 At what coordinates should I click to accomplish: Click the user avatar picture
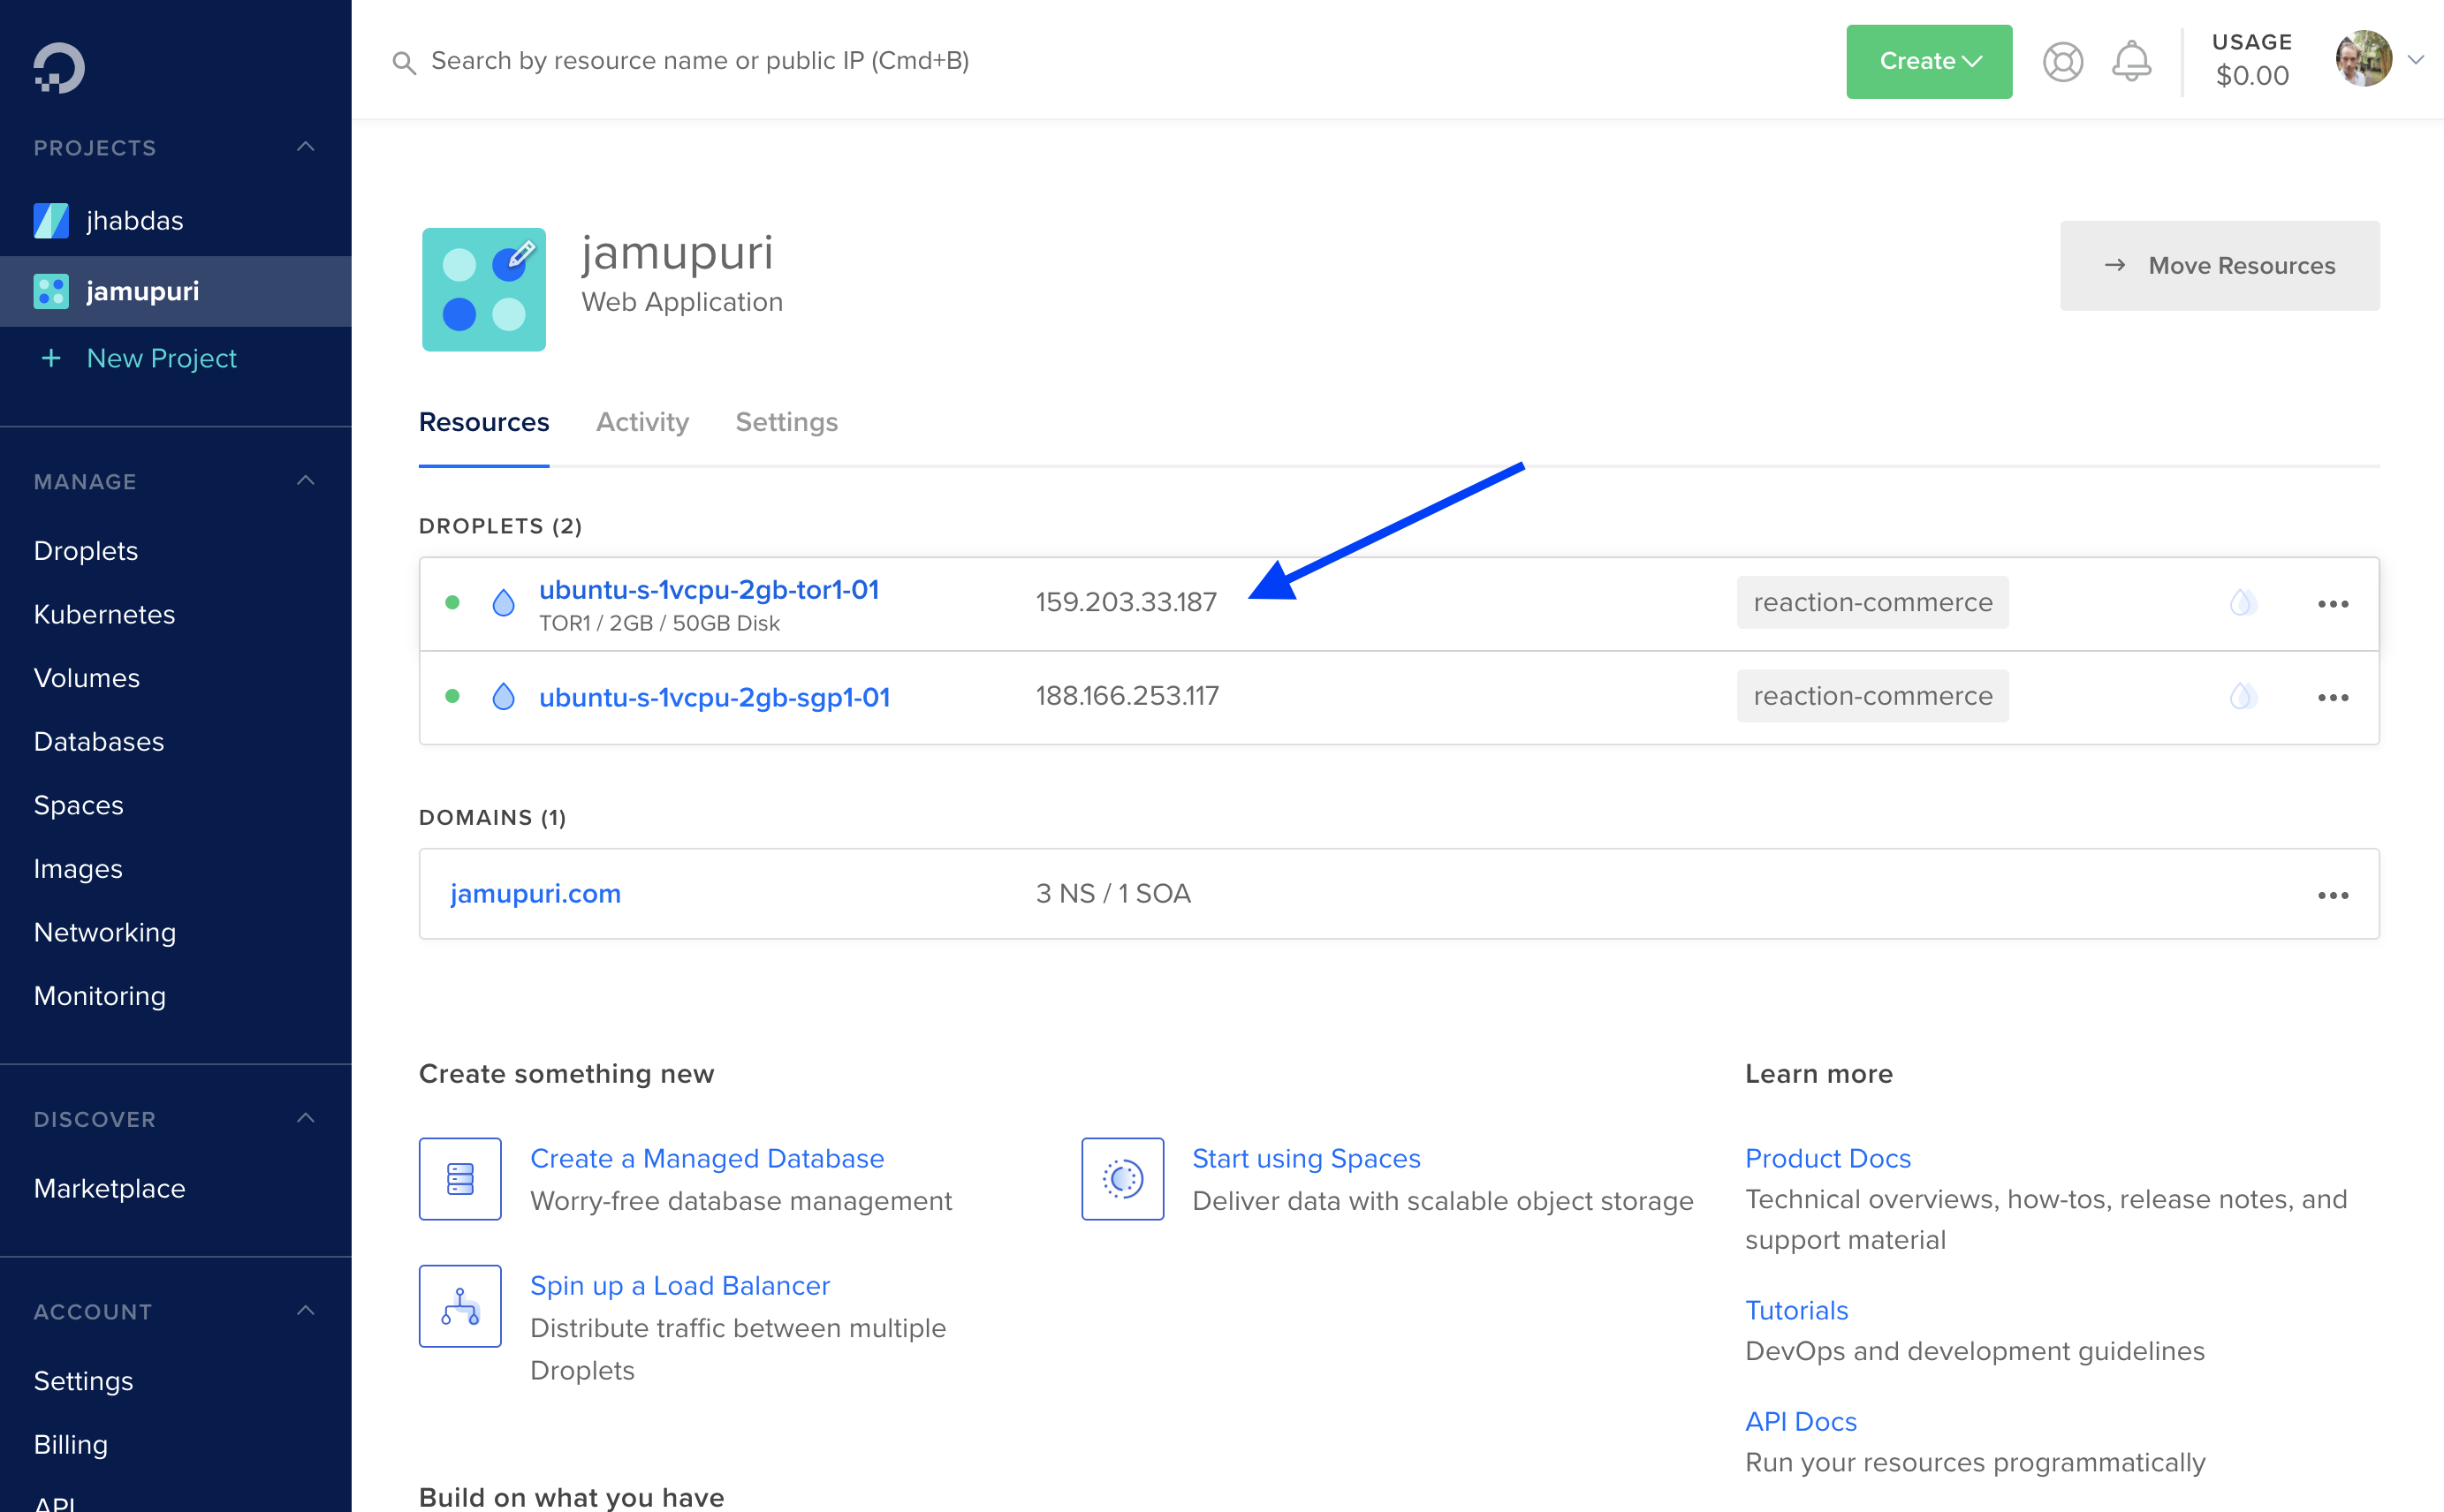(x=2363, y=59)
